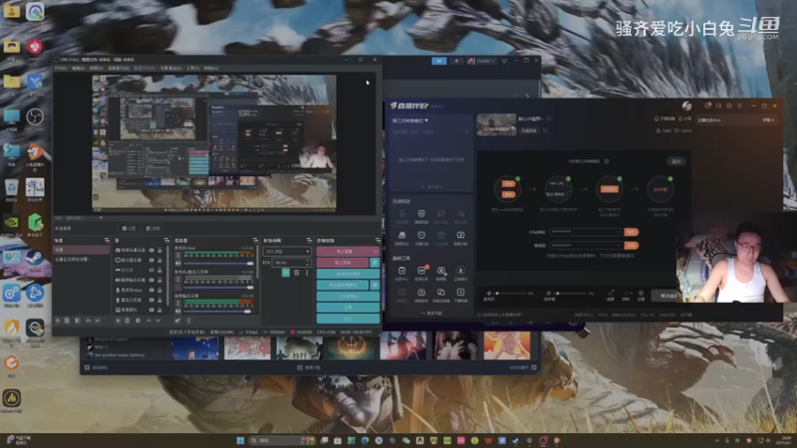Hide the speaker audio output source eye icon

click(x=151, y=280)
